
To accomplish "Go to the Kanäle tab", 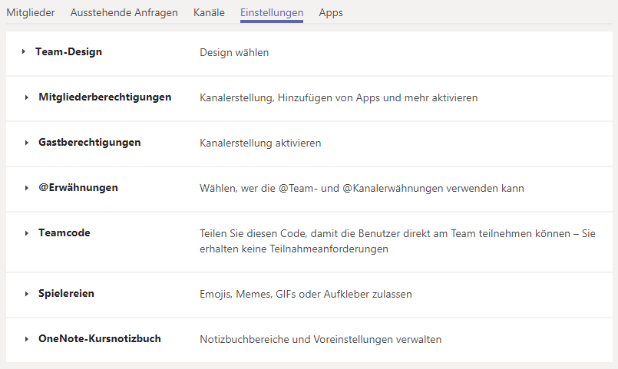I will 209,12.
